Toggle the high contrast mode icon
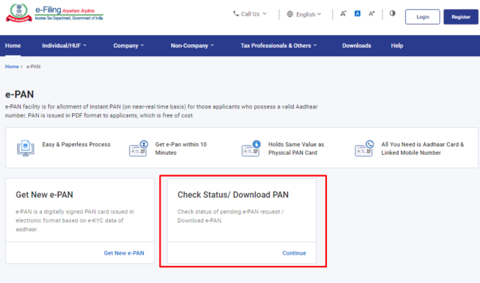This screenshot has width=480, height=283. [392, 13]
